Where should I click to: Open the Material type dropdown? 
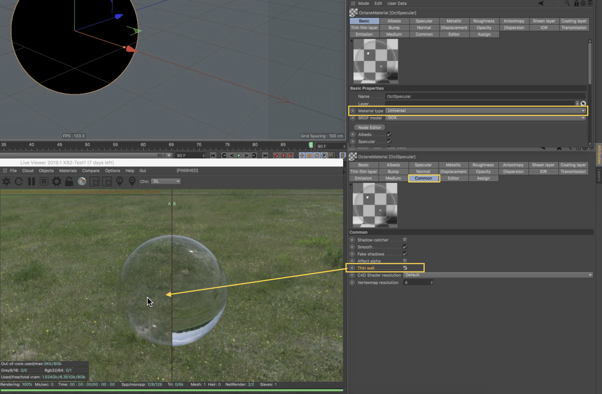click(486, 111)
